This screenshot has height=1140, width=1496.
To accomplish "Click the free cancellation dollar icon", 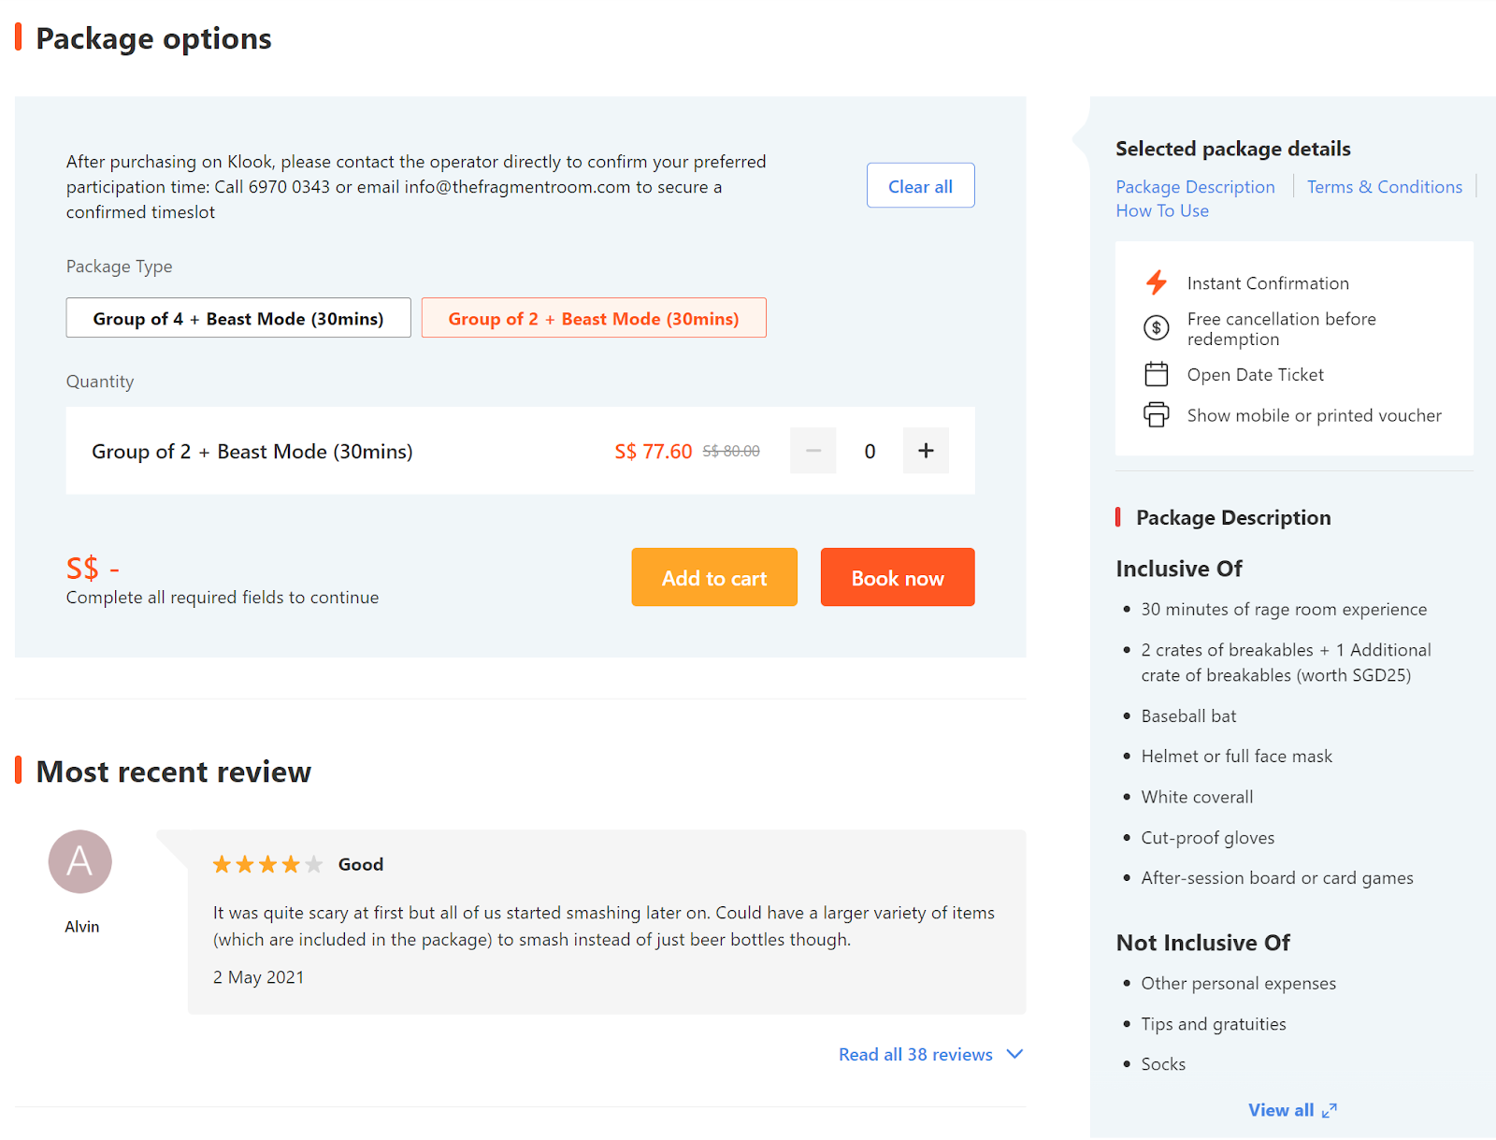I will pyautogui.click(x=1157, y=328).
